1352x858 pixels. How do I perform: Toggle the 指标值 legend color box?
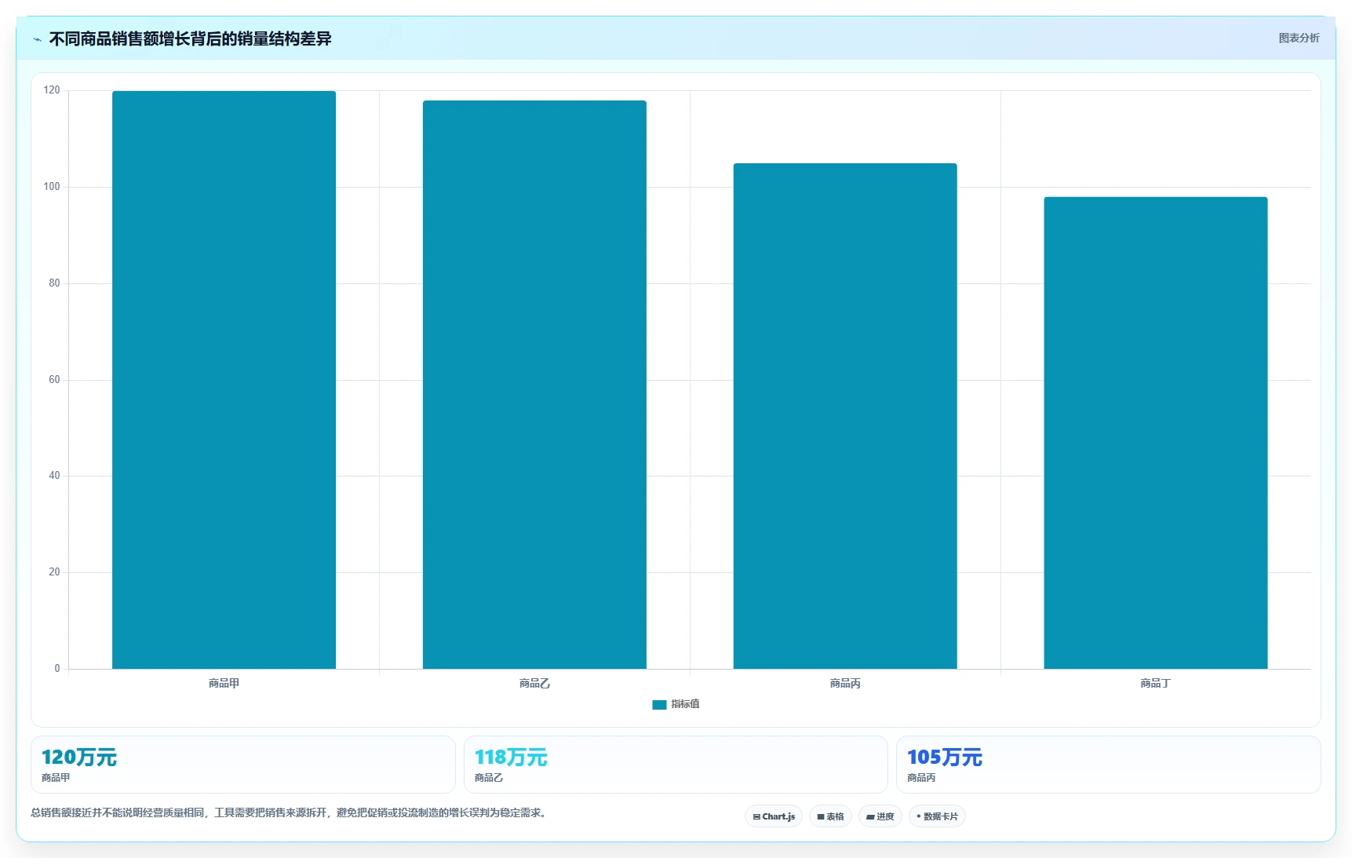(x=659, y=705)
